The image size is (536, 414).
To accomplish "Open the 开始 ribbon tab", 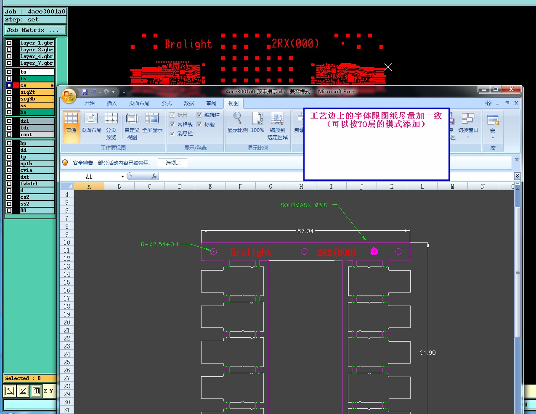I will coord(90,103).
